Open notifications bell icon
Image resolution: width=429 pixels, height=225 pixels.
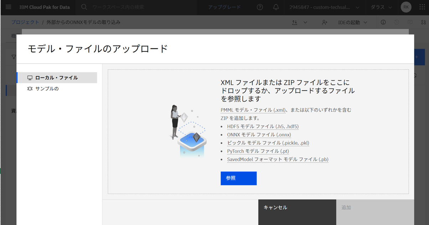276,7
